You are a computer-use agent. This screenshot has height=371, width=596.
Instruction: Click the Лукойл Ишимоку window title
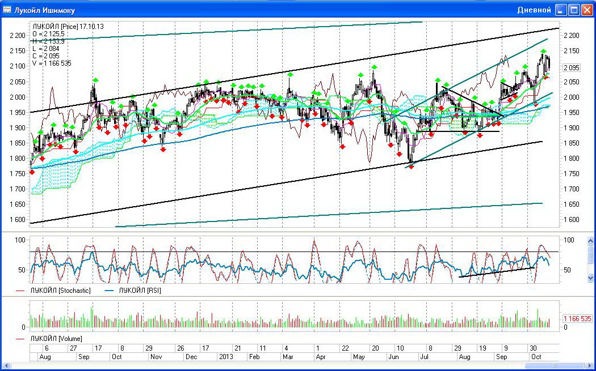[x=44, y=10]
